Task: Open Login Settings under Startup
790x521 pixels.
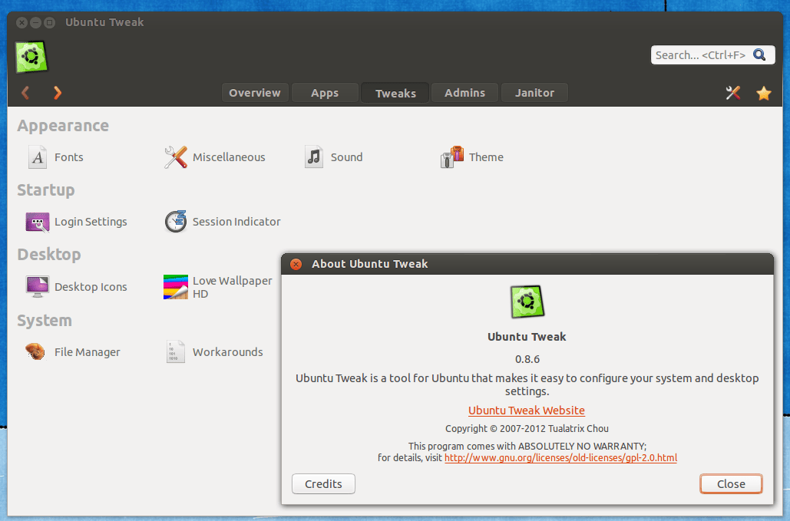Action: point(37,222)
